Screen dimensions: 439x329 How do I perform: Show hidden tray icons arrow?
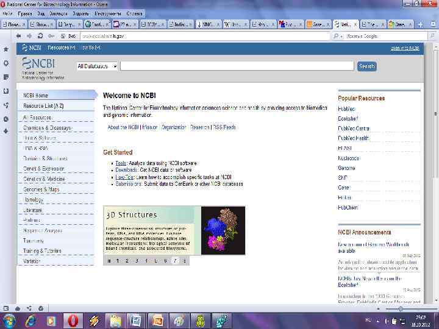click(x=378, y=320)
